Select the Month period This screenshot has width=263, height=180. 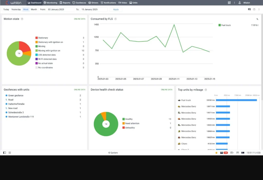[x=34, y=9]
